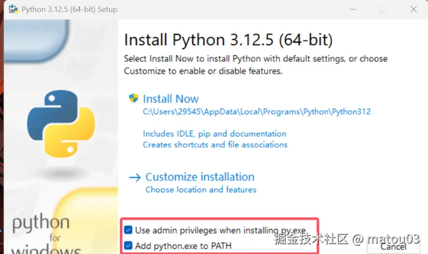This screenshot has width=428, height=254.
Task: Click the Python logo image
Action: coord(61,124)
